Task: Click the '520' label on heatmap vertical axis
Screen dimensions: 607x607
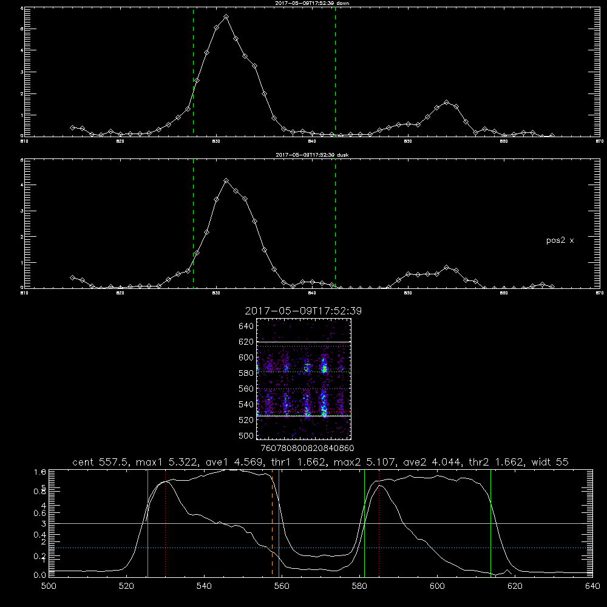Action: (x=246, y=420)
